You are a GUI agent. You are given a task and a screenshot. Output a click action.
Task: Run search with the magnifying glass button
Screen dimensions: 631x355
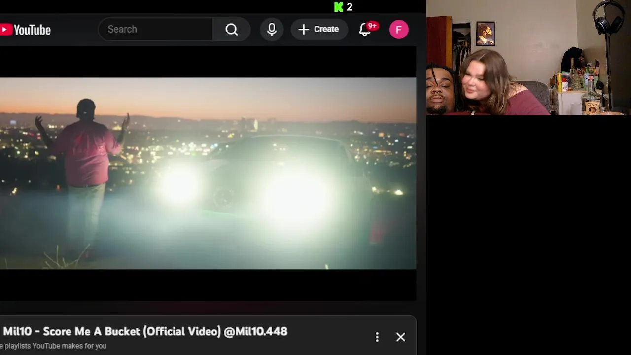coord(232,29)
